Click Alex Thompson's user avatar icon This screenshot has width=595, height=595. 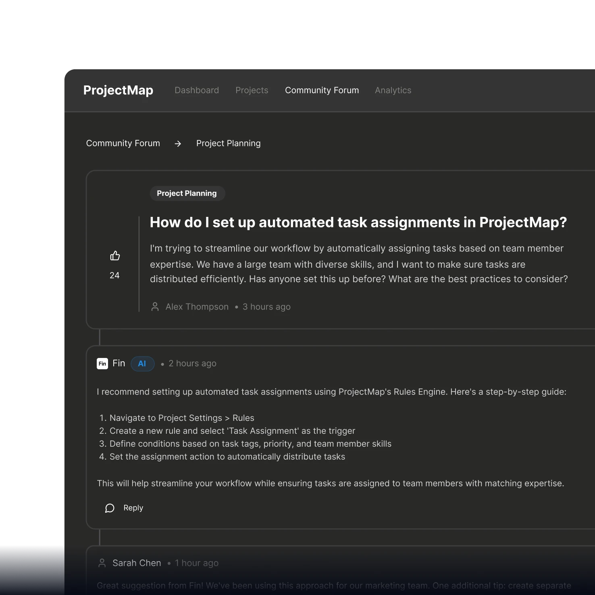[155, 307]
